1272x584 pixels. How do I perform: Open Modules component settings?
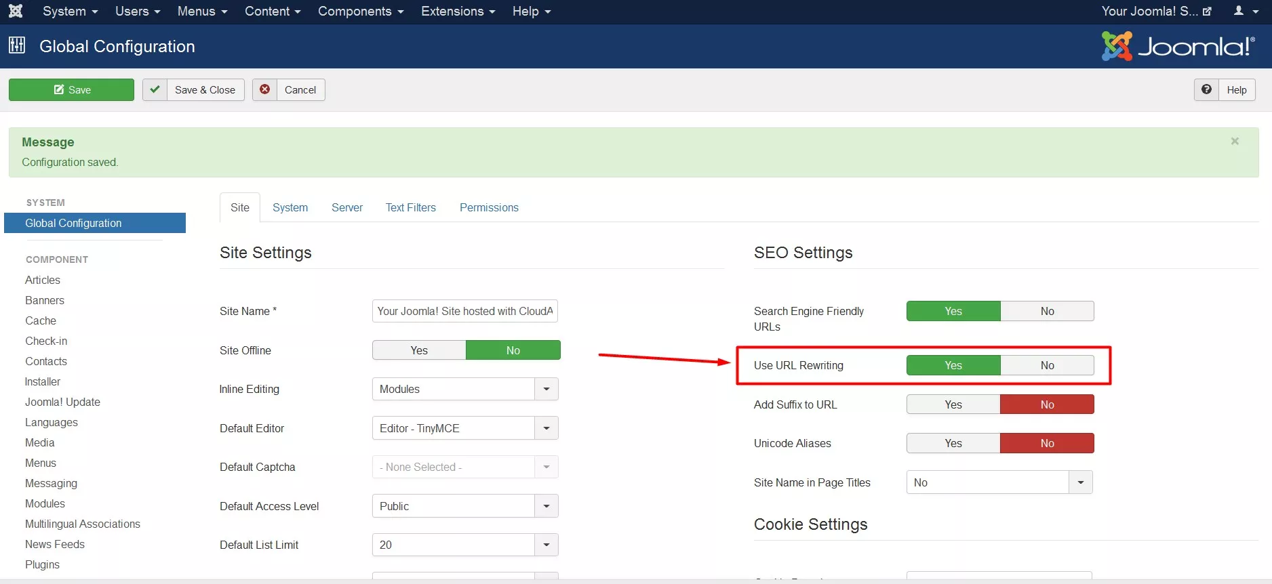(x=45, y=503)
